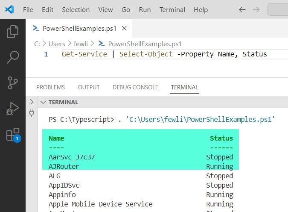Image resolution: width=288 pixels, height=212 pixels.
Task: Click Select-Object in the code line
Action: (x=146, y=54)
